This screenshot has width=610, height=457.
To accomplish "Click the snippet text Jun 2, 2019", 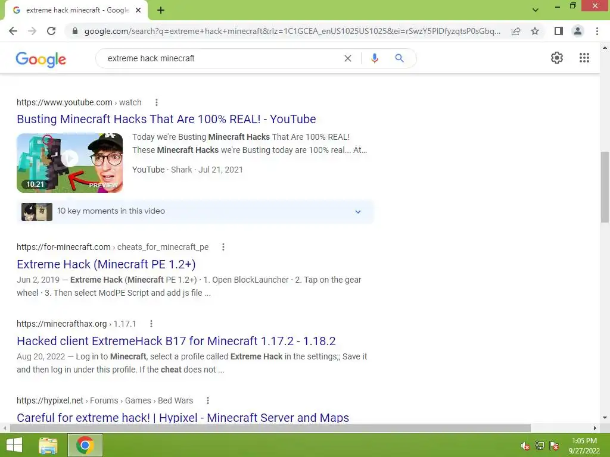I will point(38,280).
